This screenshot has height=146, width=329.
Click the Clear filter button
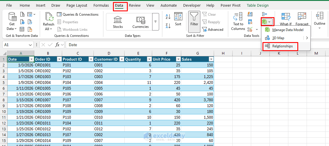click(209, 15)
